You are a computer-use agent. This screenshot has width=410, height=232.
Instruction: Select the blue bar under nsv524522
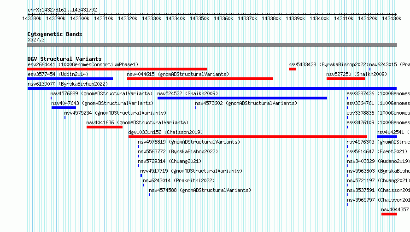click(242, 98)
